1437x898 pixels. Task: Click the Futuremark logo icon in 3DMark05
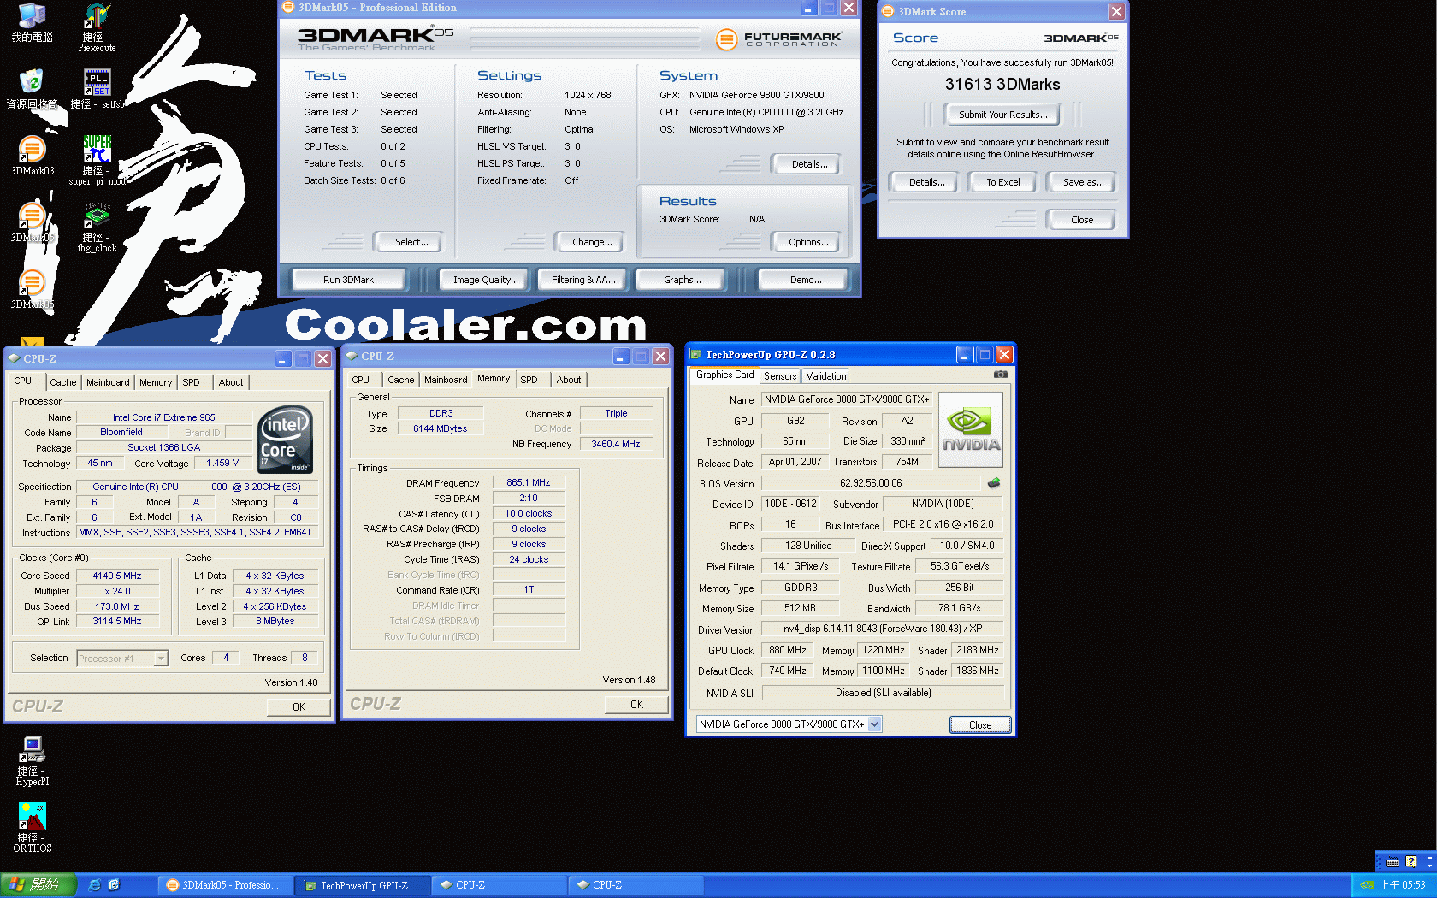pos(726,38)
